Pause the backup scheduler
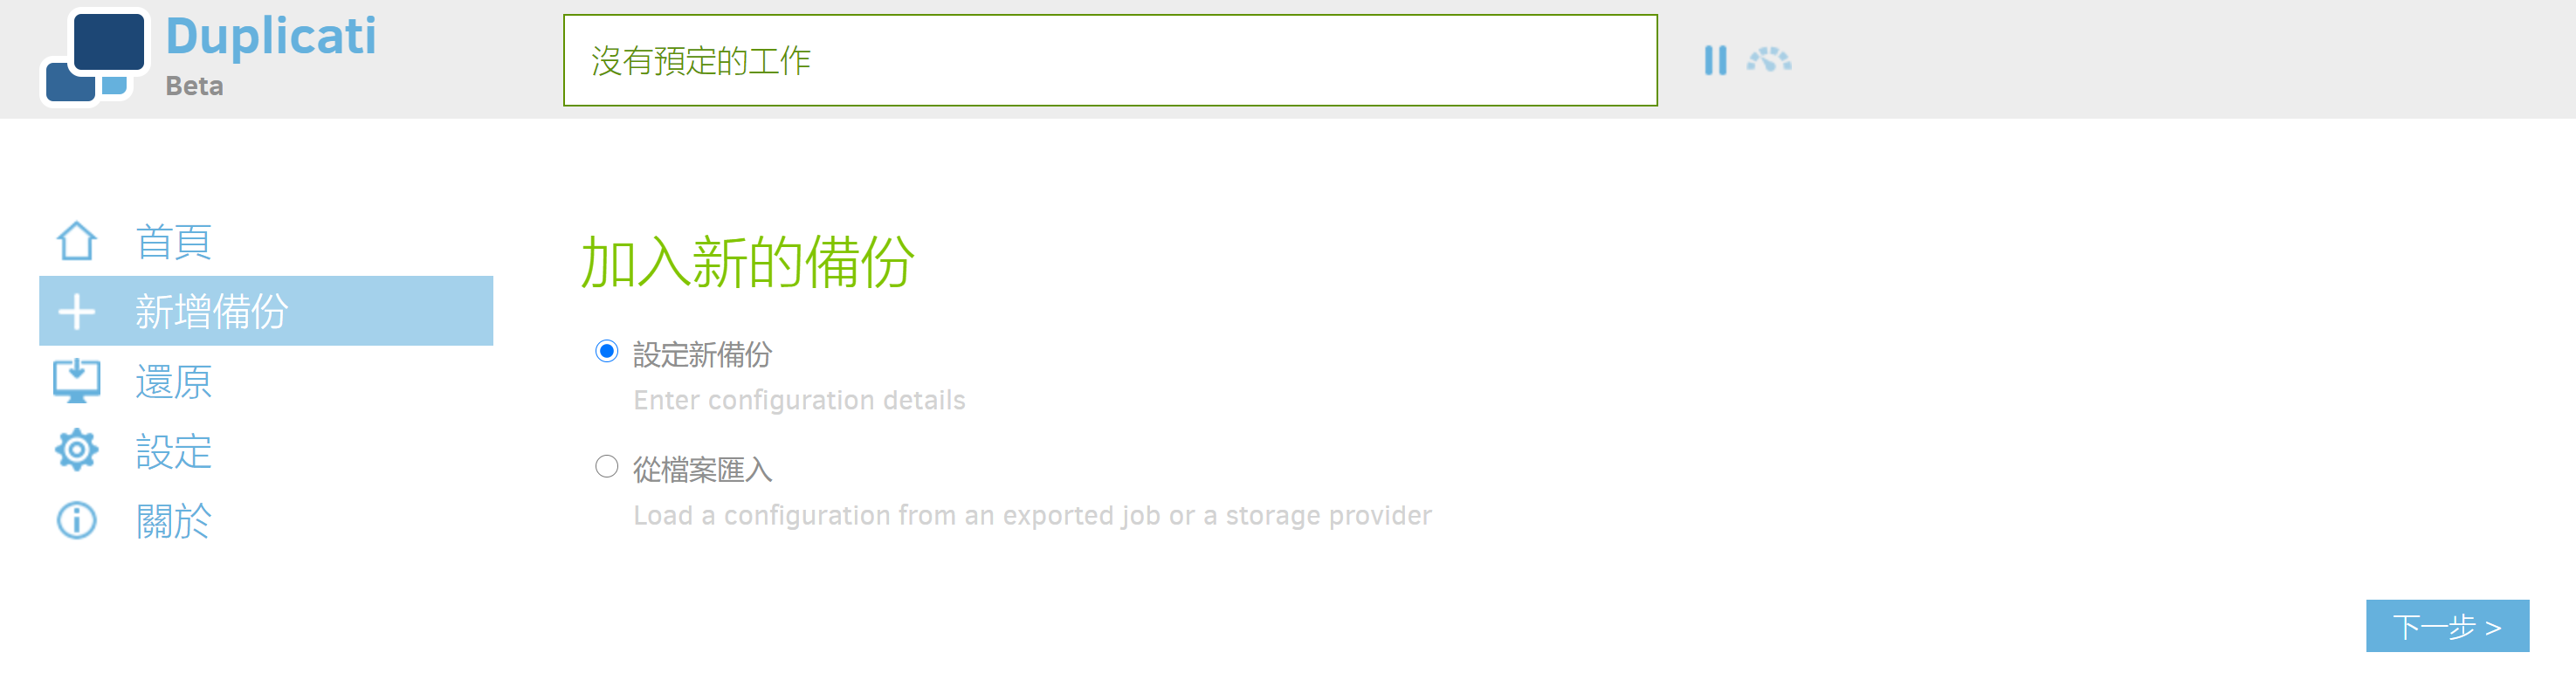 [x=1715, y=60]
